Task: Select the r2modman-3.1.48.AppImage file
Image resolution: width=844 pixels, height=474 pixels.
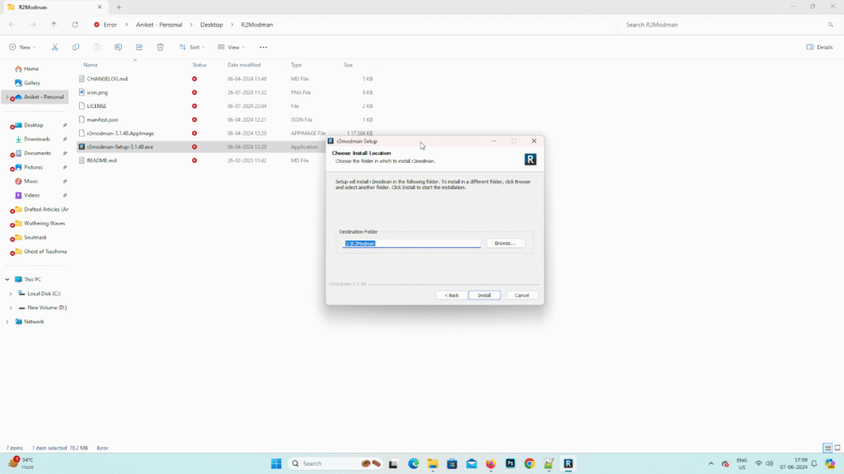Action: coord(120,133)
